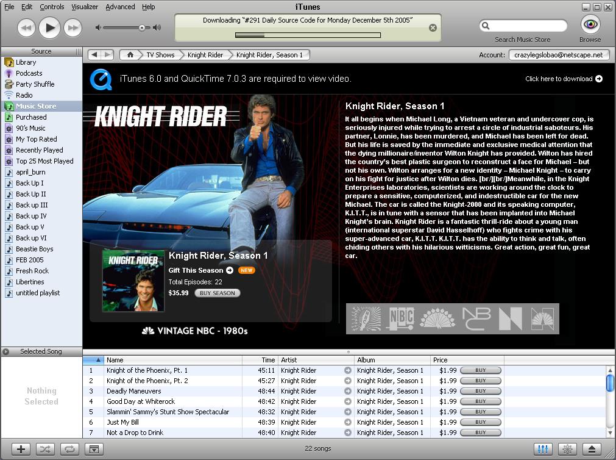Screen dimensions: 616x460
Task: Click the artist arrow for Good Day at Whiterock
Action: [x=348, y=401]
